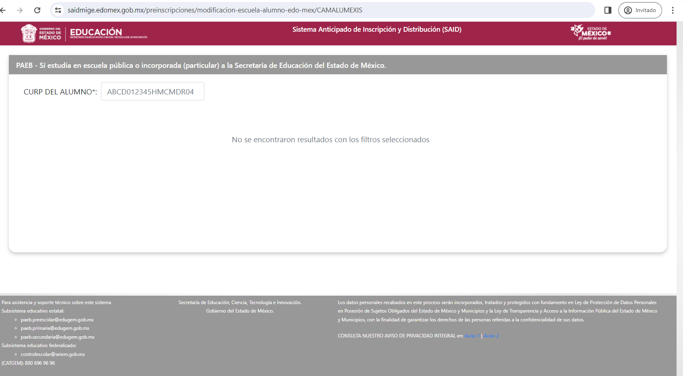
Task: Click the Estado de México logo at right
Action: [x=590, y=33]
